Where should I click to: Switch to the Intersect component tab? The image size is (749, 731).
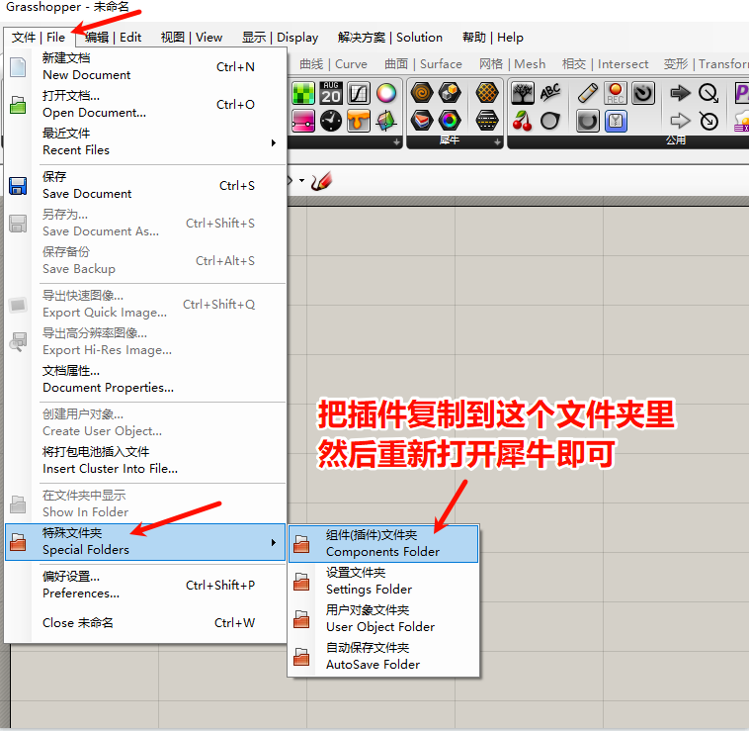click(605, 64)
